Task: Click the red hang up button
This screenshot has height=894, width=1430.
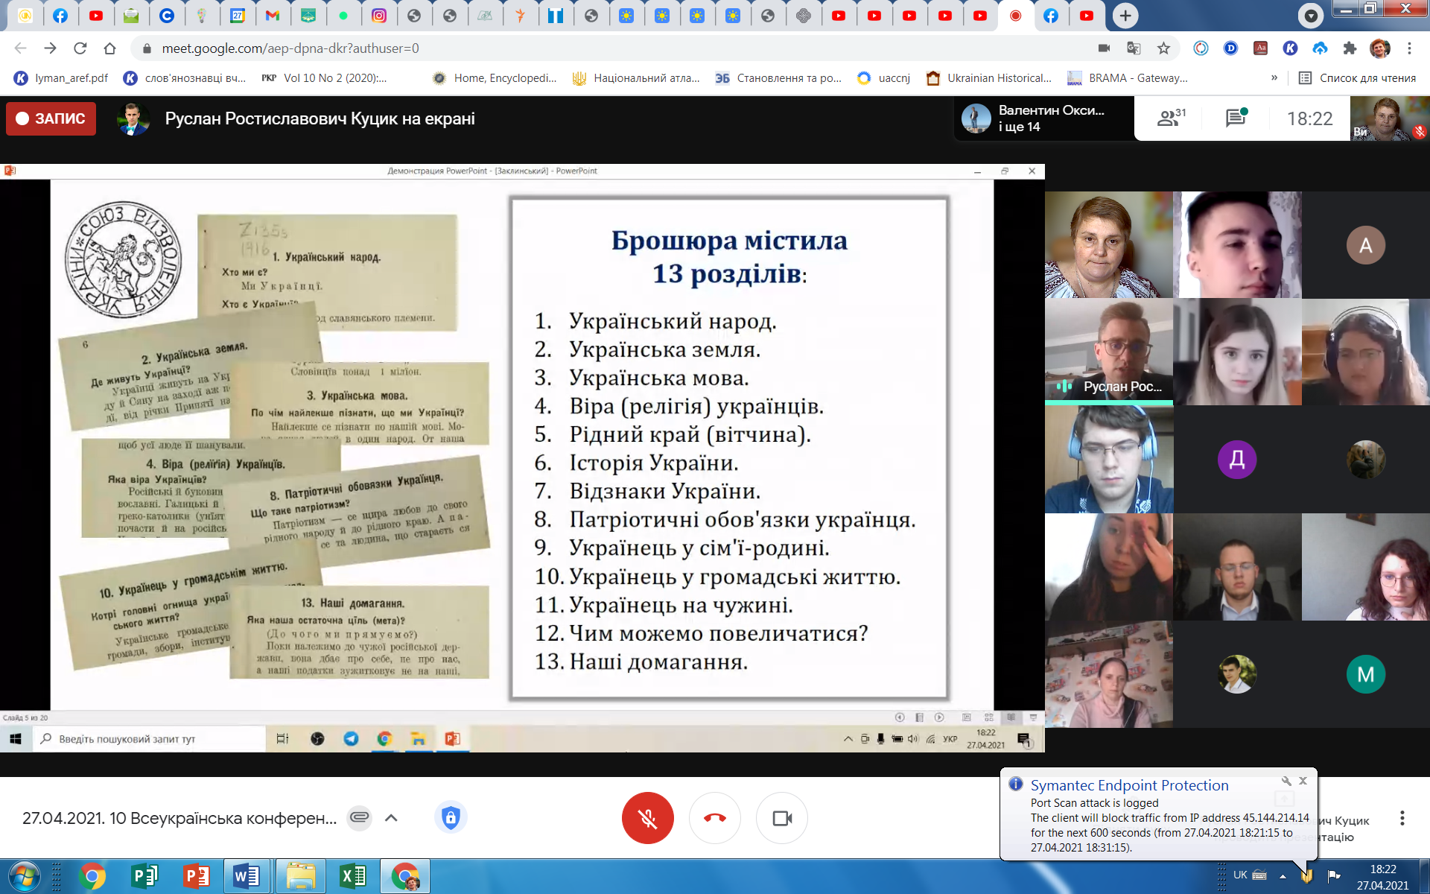Action: point(714,818)
